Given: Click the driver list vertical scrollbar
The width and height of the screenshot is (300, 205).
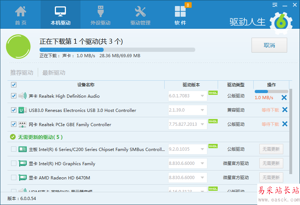Looking at the screenshot, I should point(291,131).
